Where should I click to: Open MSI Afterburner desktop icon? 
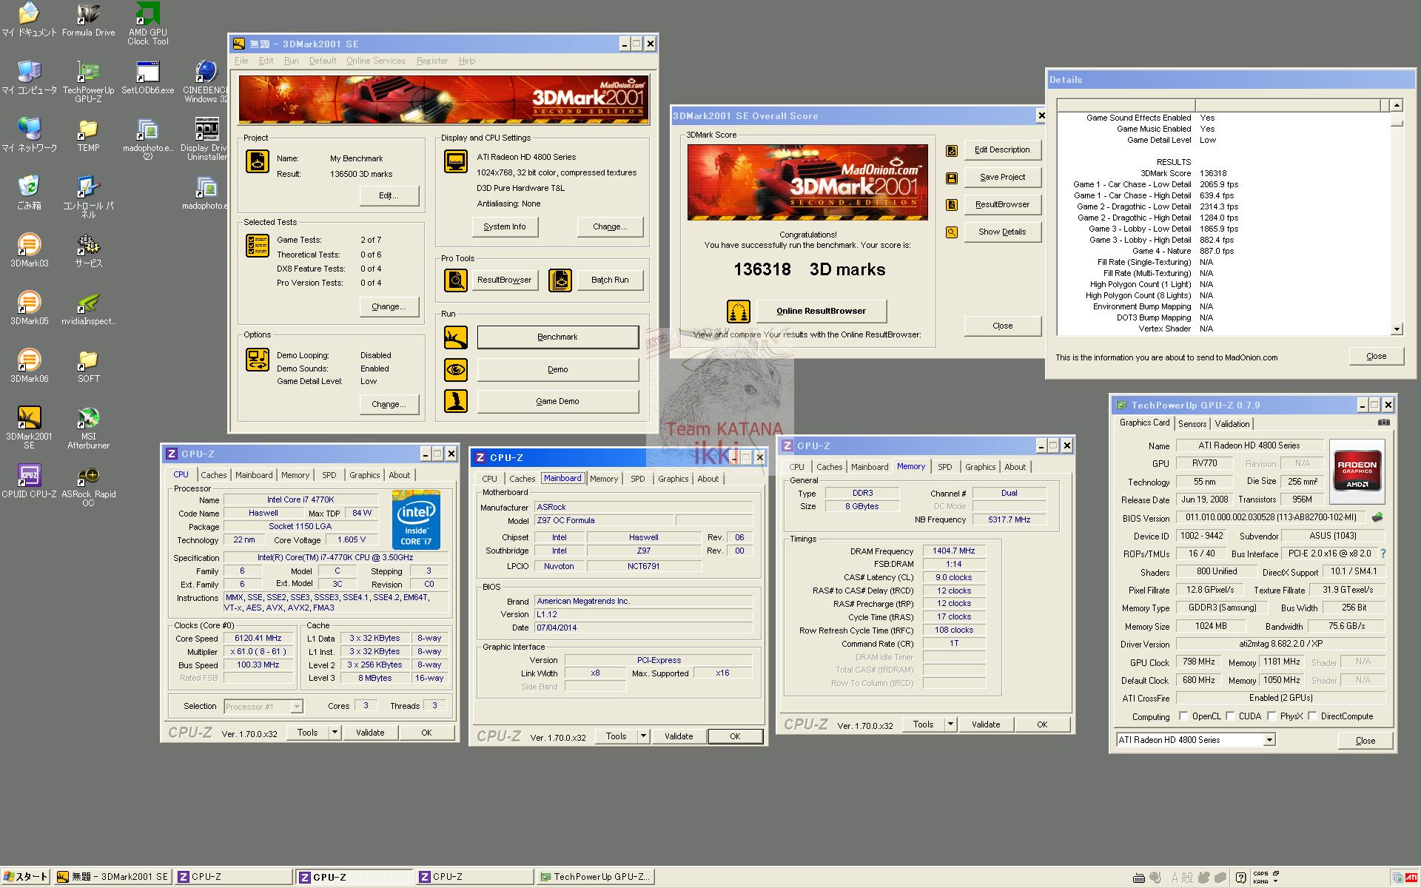click(88, 428)
